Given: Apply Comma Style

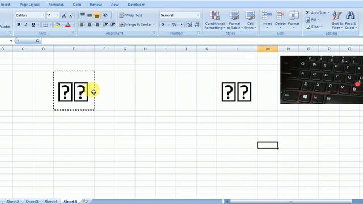Looking at the screenshot, I should [x=181, y=24].
